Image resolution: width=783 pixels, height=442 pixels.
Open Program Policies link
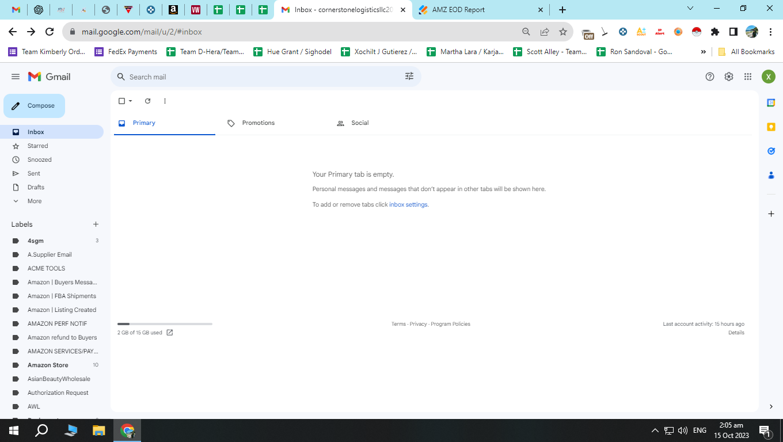coord(450,324)
